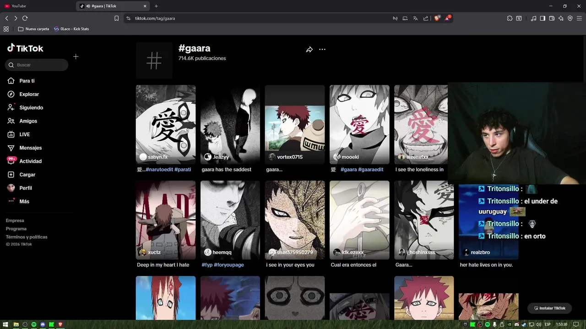Open the video by sabyn.fx
This screenshot has width=586, height=329.
(x=166, y=124)
